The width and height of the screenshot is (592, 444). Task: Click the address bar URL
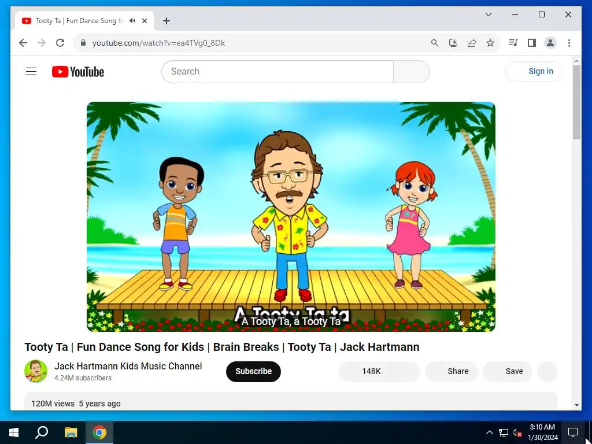[x=158, y=43]
